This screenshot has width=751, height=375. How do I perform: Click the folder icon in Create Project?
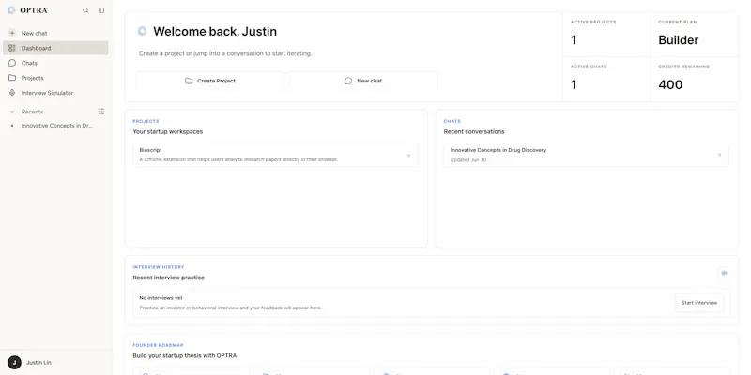[x=189, y=81]
